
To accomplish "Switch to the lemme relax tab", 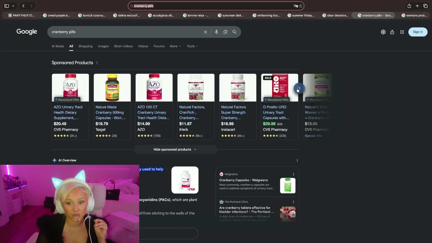I will [196, 15].
